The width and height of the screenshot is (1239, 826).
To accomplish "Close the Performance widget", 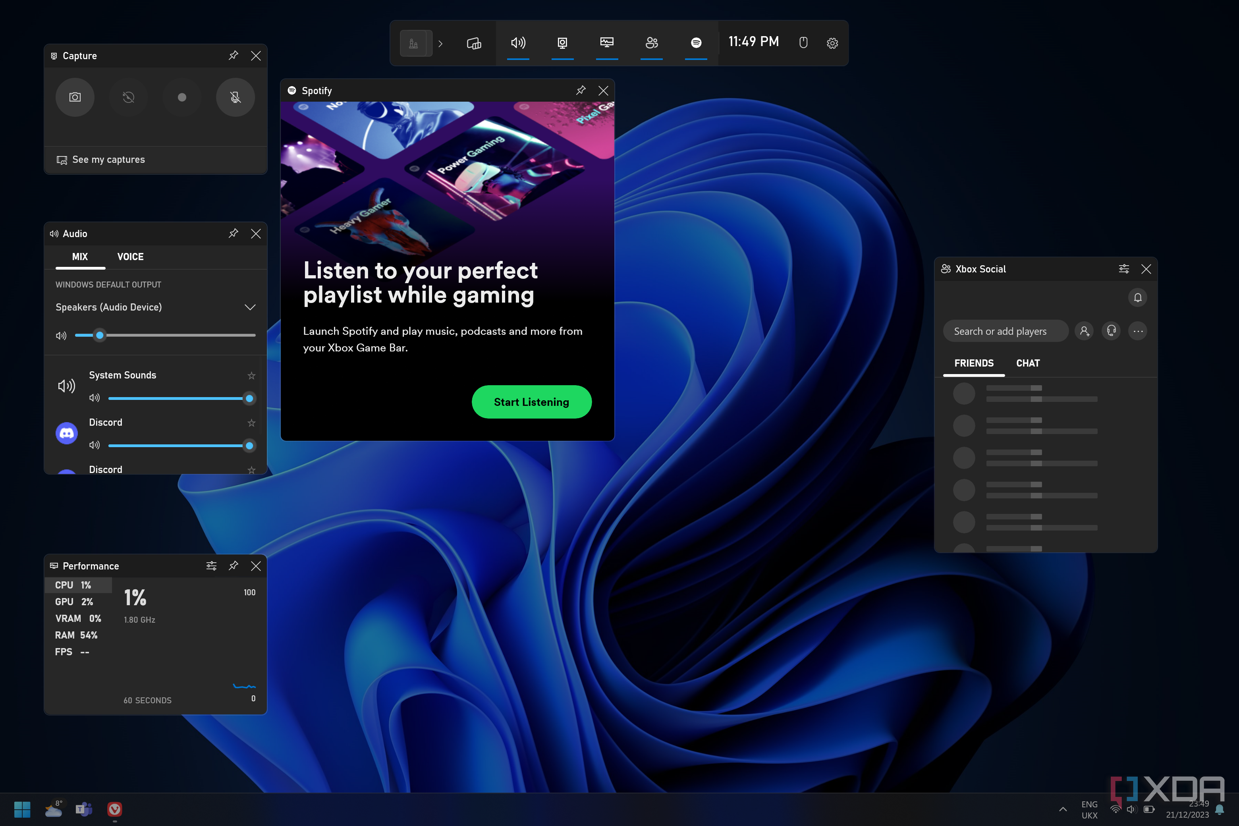I will point(255,566).
